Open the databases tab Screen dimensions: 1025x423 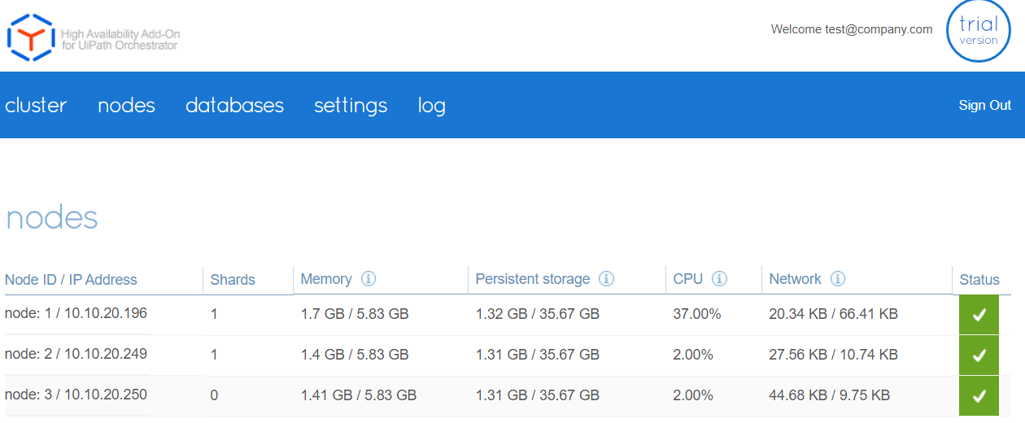pyautogui.click(x=234, y=106)
